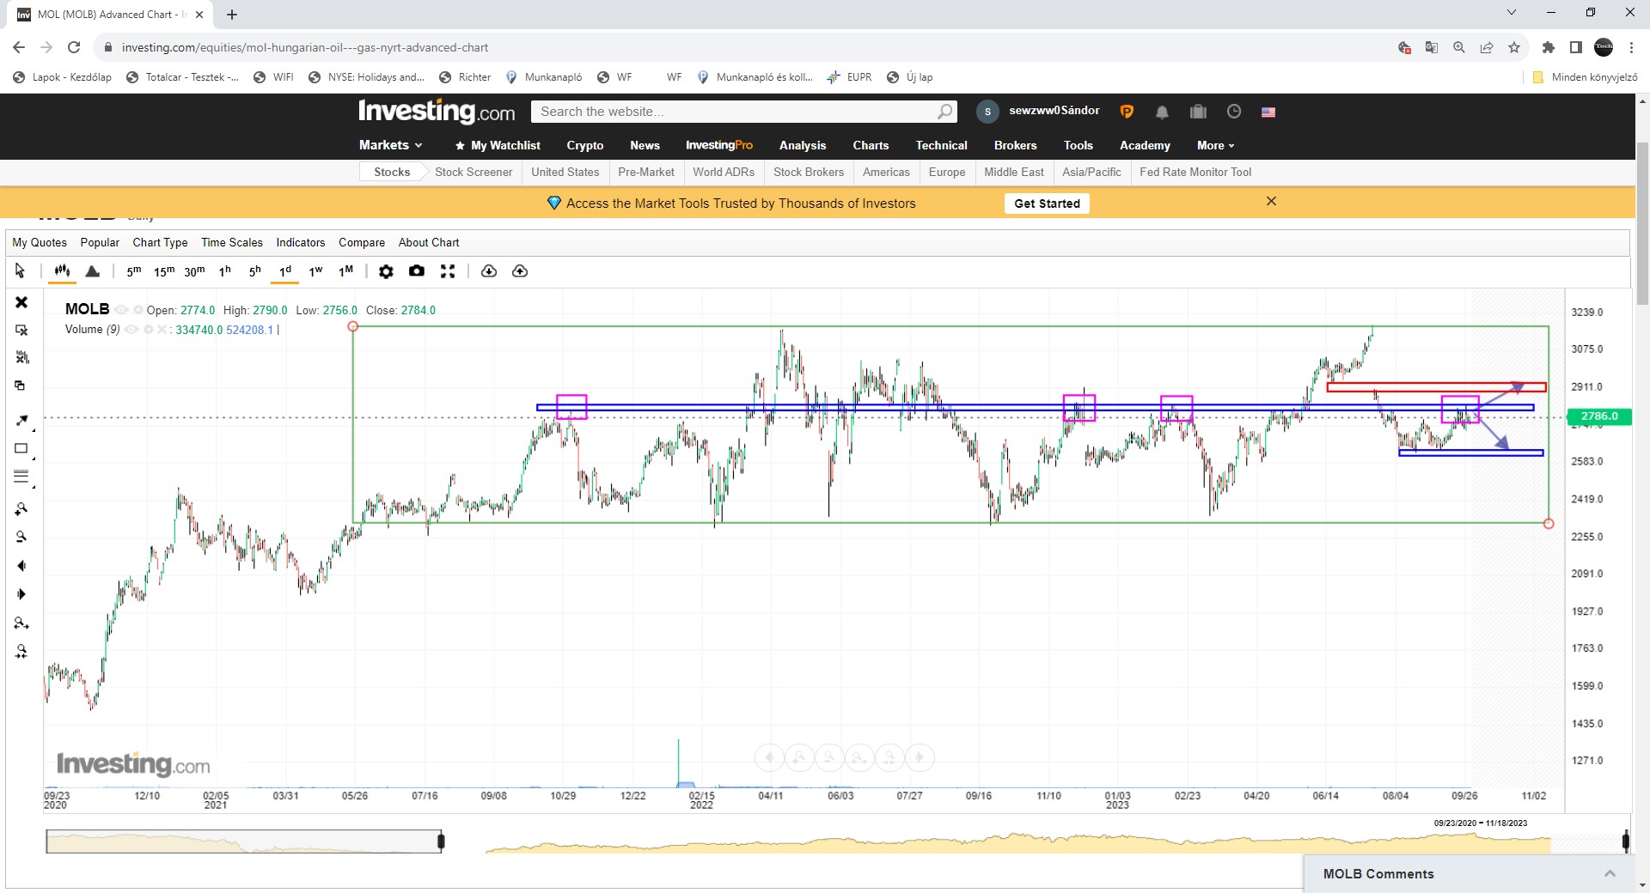Screen dimensions: 1650x893
Task: Click left range navigator window handle
Action: click(441, 841)
